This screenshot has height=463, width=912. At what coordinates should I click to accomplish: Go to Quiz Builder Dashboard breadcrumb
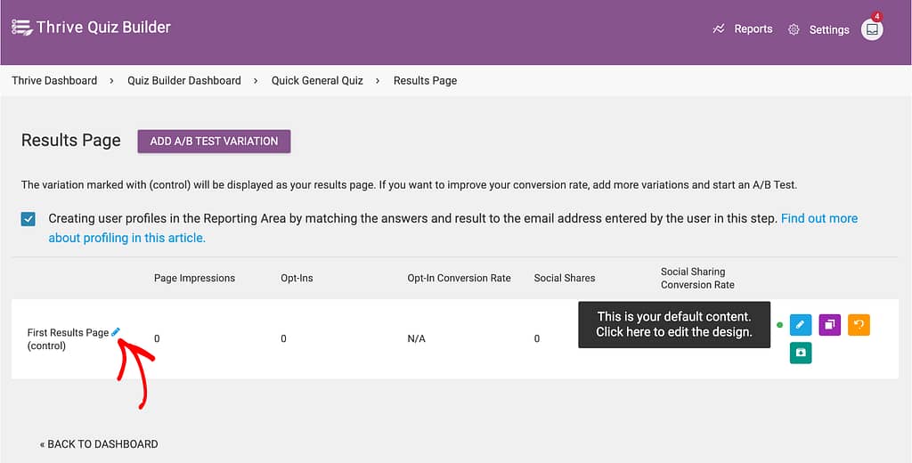[x=184, y=81]
